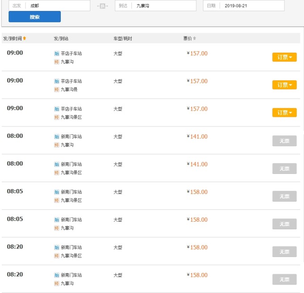Select ¥158.00 price in 08:20 九寨沟 row

[197, 275]
